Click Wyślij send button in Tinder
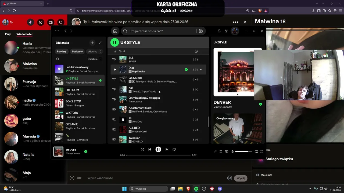Viewport: 344px width, 193px height. [x=241, y=178]
